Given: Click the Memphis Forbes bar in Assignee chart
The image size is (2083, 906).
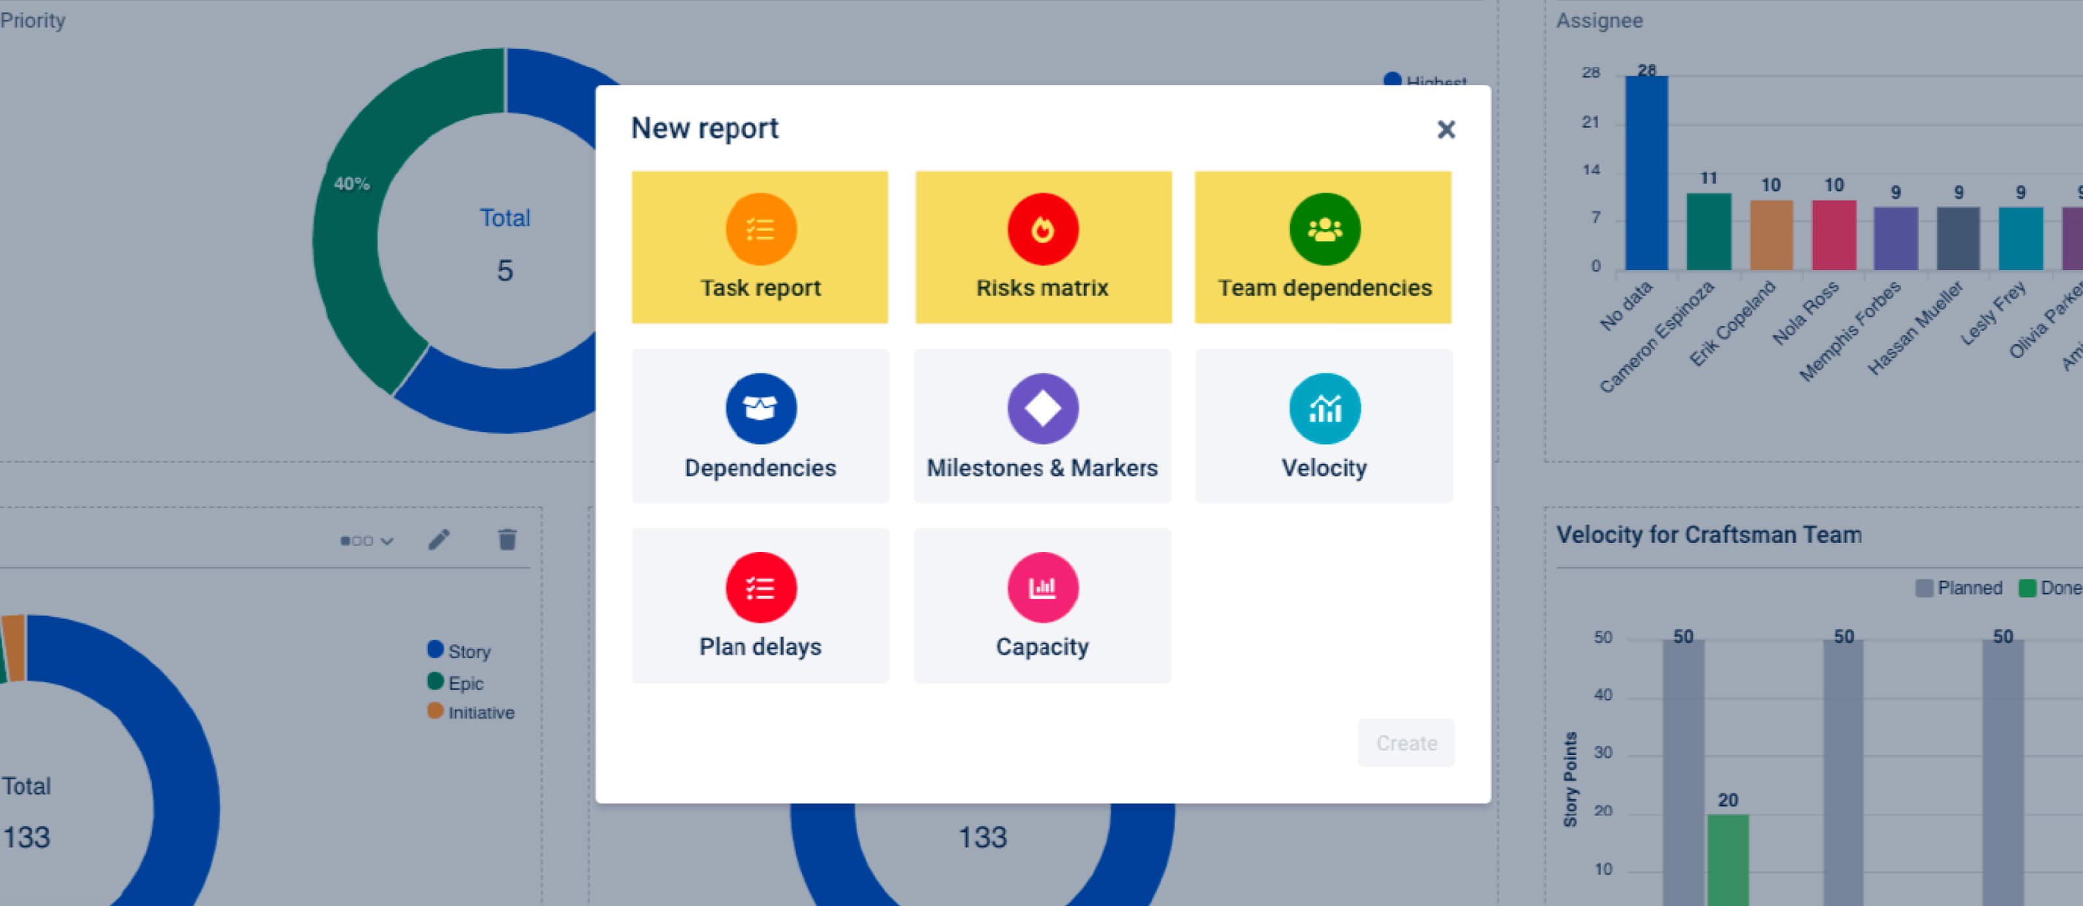Looking at the screenshot, I should pos(1896,238).
